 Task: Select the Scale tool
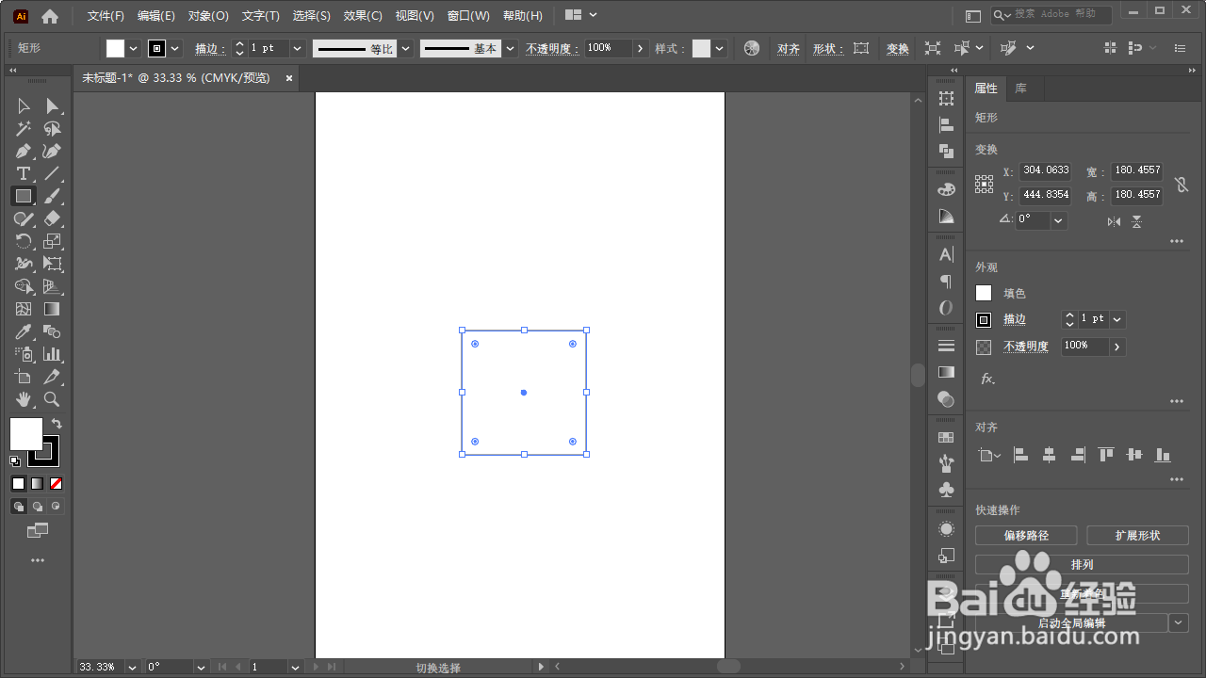point(53,242)
